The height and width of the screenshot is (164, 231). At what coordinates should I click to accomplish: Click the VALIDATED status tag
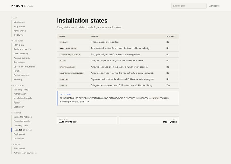(64, 42)
